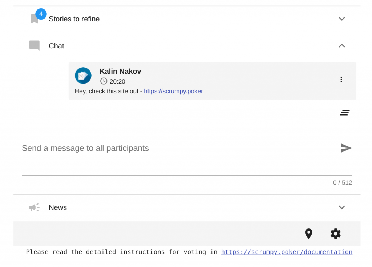This screenshot has height=267, width=372.
Task: Click the Chat section heading
Action: tap(56, 46)
